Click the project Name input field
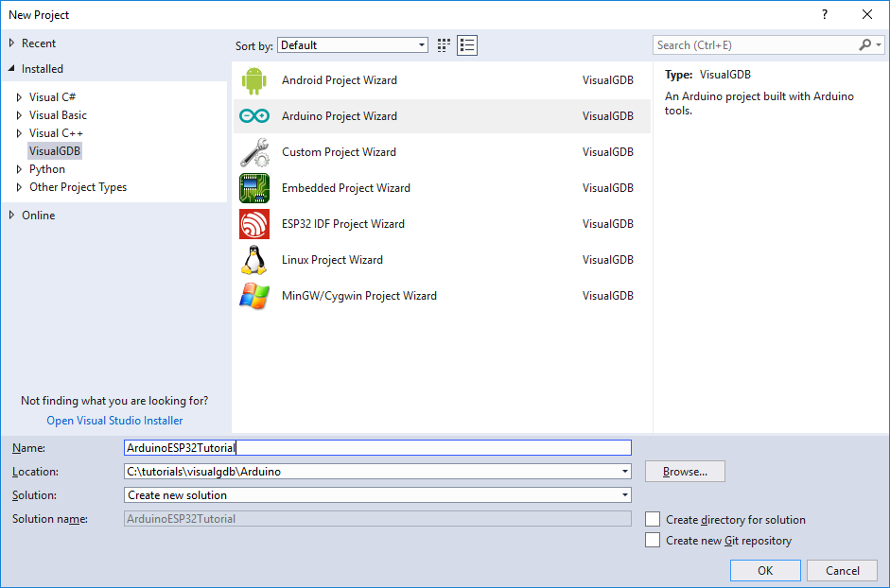890x588 pixels. [377, 448]
